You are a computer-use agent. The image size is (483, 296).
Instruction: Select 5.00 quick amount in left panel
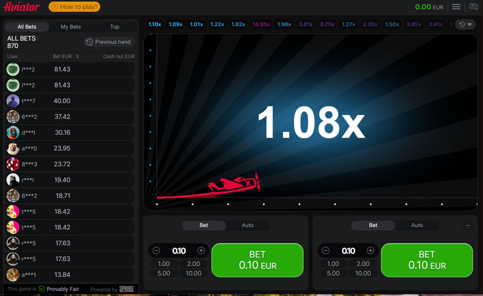(x=164, y=273)
